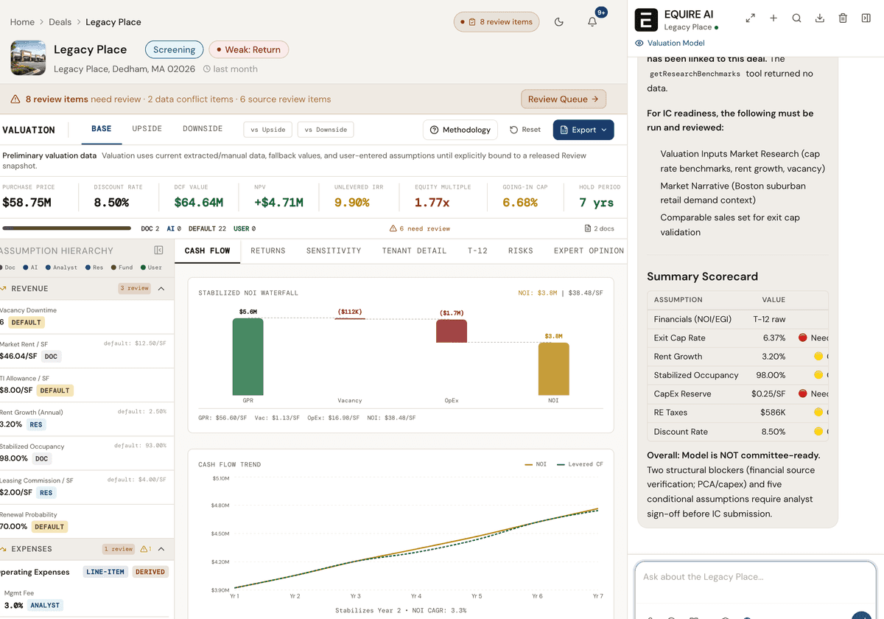
Task: Start a new chat with the plus icon
Action: (x=773, y=18)
